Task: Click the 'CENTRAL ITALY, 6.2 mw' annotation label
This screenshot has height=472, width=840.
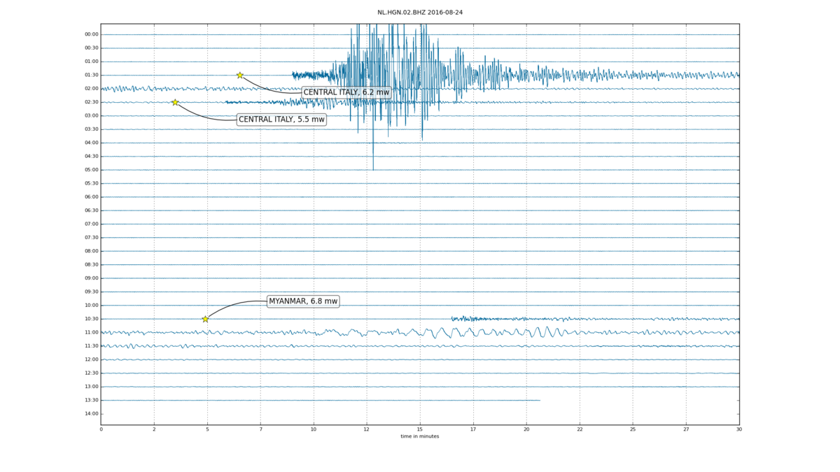Action: (x=346, y=92)
